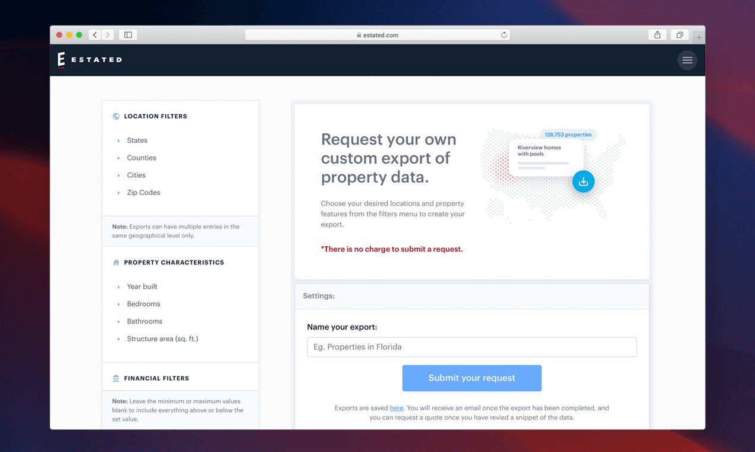Click the Estated logo
Viewport: 755px width, 452px height.
tap(90, 60)
